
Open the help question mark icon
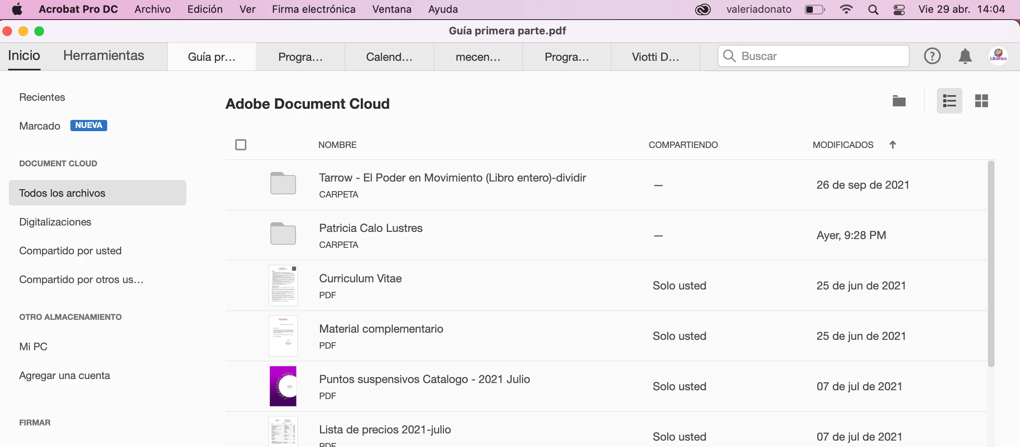click(932, 56)
